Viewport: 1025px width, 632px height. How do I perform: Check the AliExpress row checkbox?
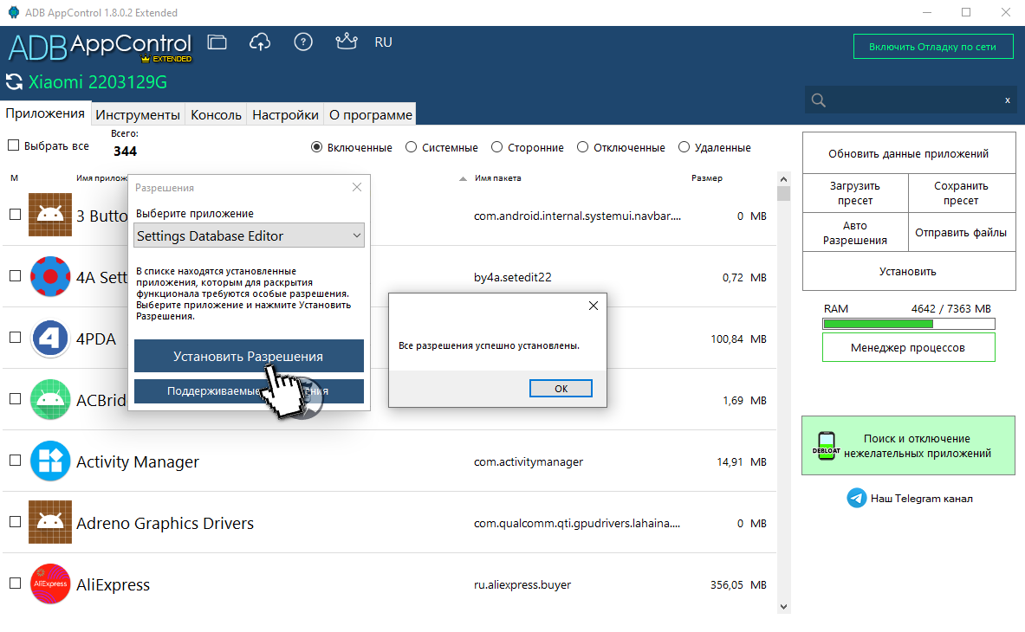pos(15,583)
